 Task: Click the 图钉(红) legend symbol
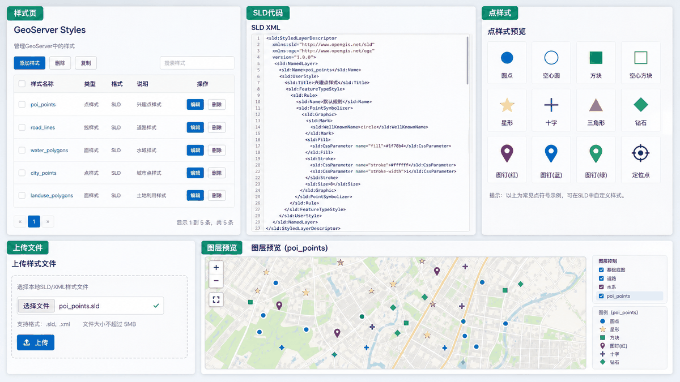tap(602, 345)
